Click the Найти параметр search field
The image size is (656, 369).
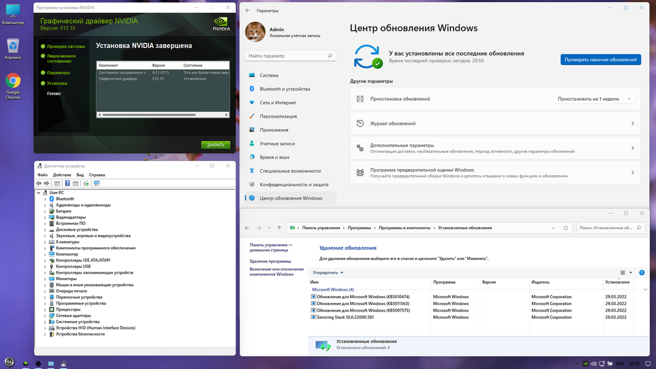pos(291,55)
